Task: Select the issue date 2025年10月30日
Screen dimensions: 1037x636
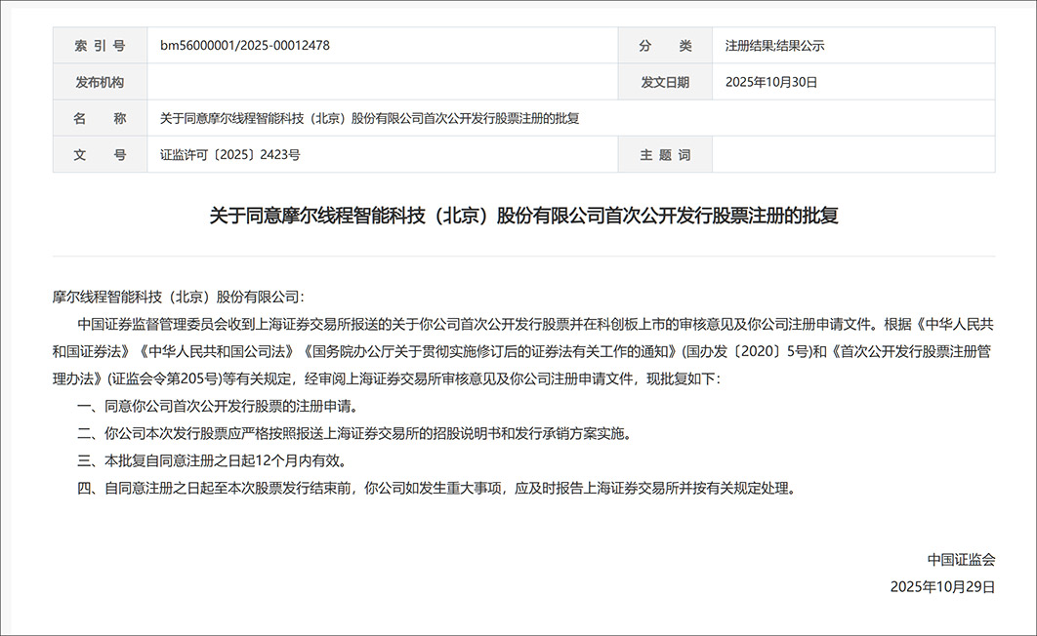Action: 771,82
